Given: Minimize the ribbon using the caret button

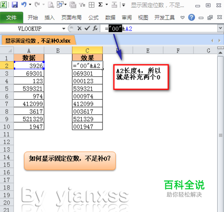Looking at the screenshot, I should pyautogui.click(x=182, y=18).
